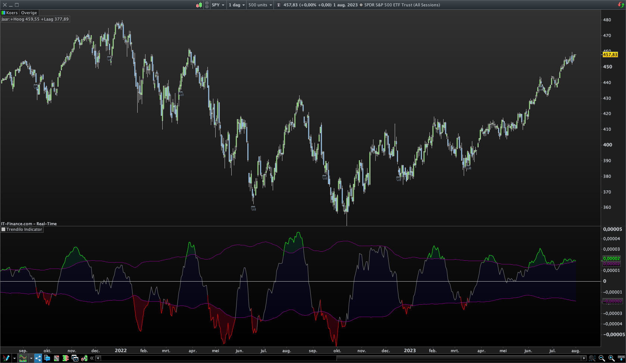Select the Koers tab
Image resolution: width=626 pixels, height=363 pixels.
tap(12, 13)
